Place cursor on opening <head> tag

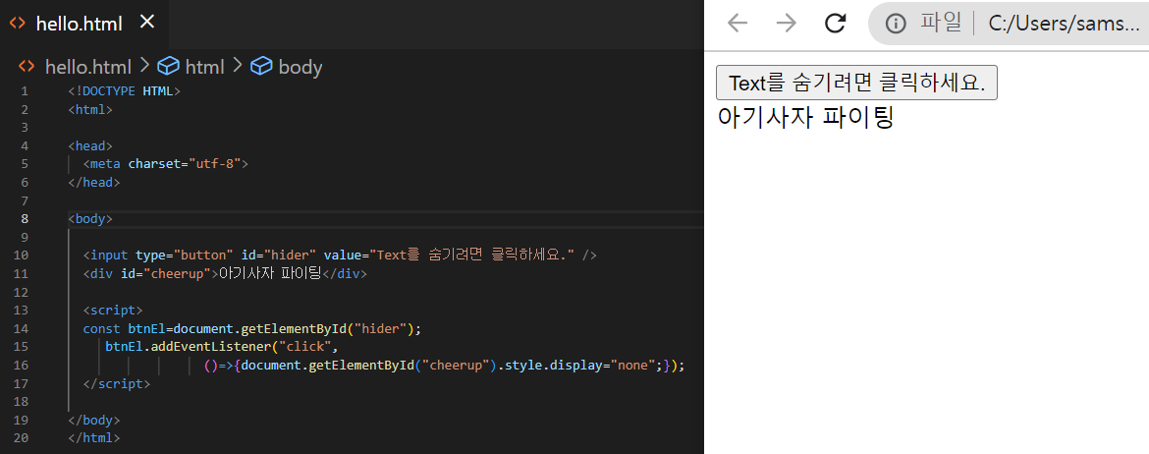tap(90, 146)
